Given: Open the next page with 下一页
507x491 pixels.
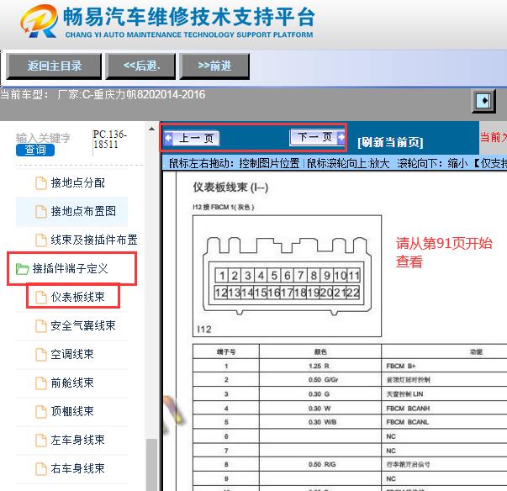Looking at the screenshot, I should [317, 137].
